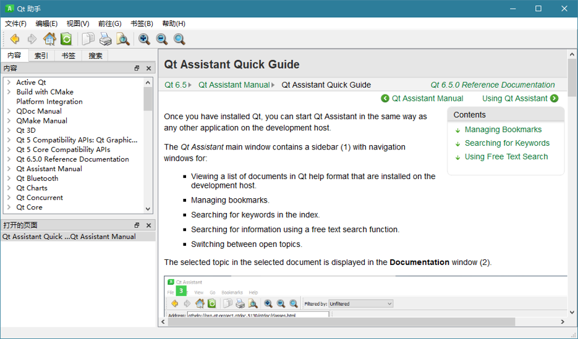The height and width of the screenshot is (339, 578).
Task: Go back with the yellow left arrow
Action: click(x=15, y=39)
